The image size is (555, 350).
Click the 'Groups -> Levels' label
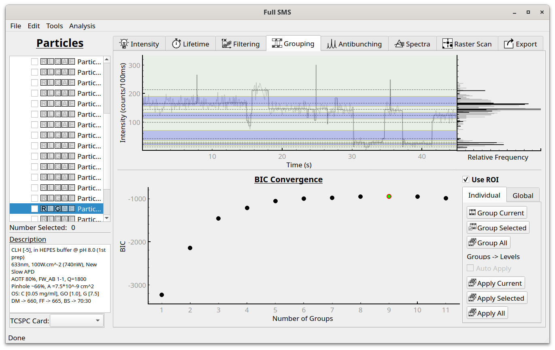[x=493, y=257]
